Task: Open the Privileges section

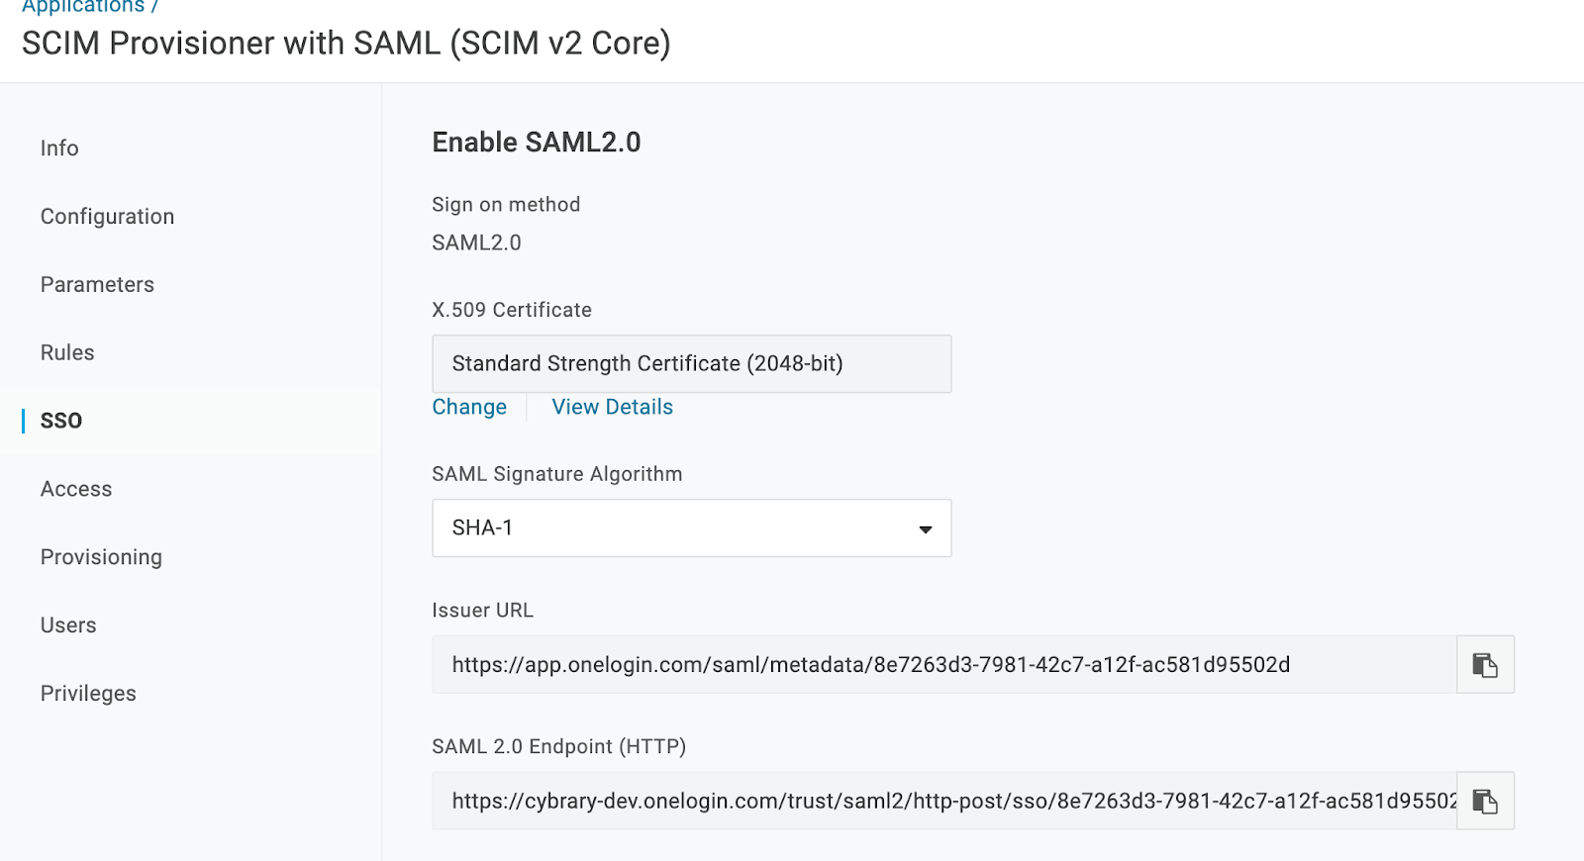Action: [x=88, y=694]
